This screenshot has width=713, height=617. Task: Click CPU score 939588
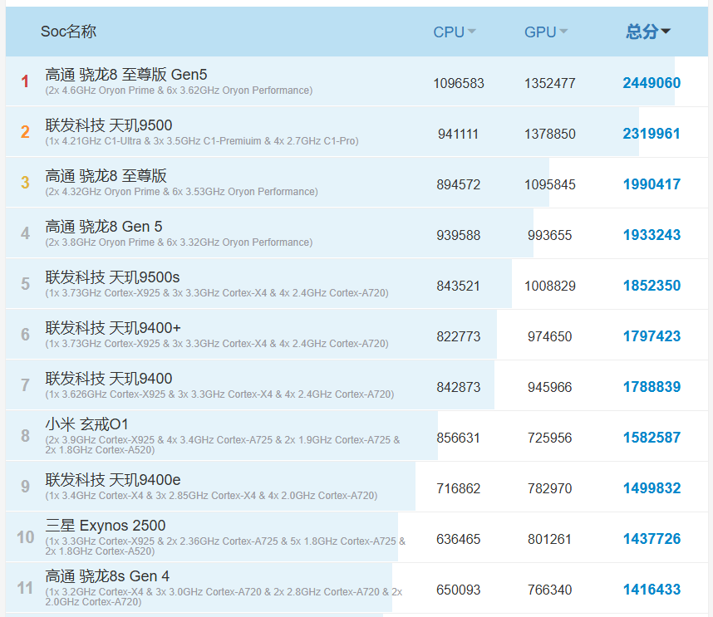point(459,235)
